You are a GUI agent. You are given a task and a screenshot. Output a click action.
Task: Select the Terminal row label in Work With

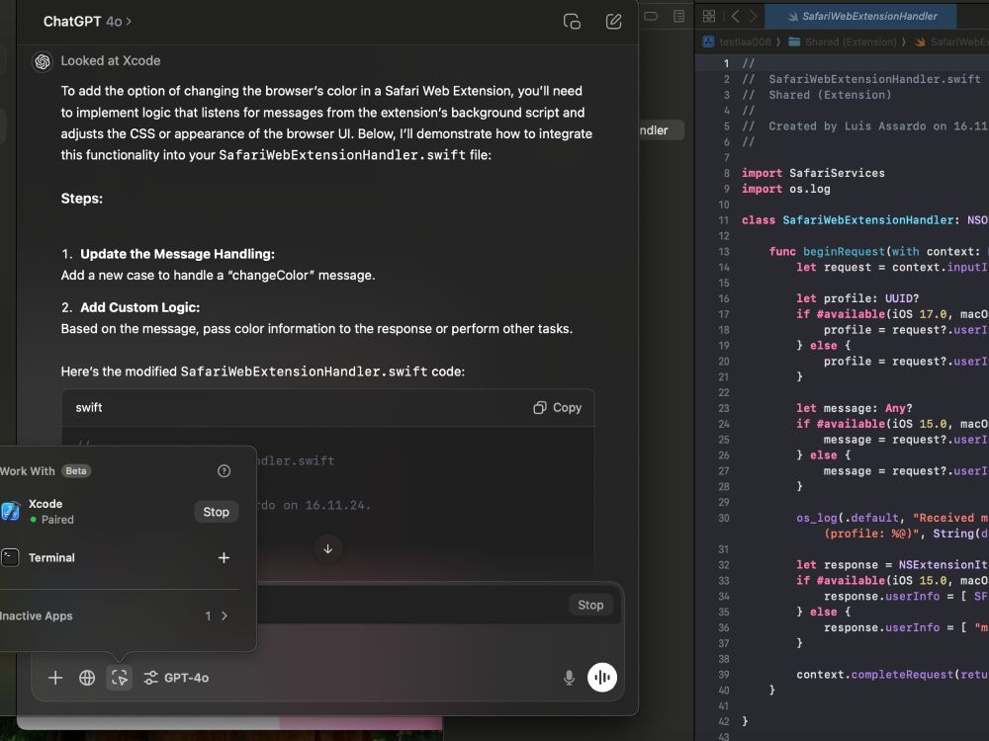coord(51,557)
